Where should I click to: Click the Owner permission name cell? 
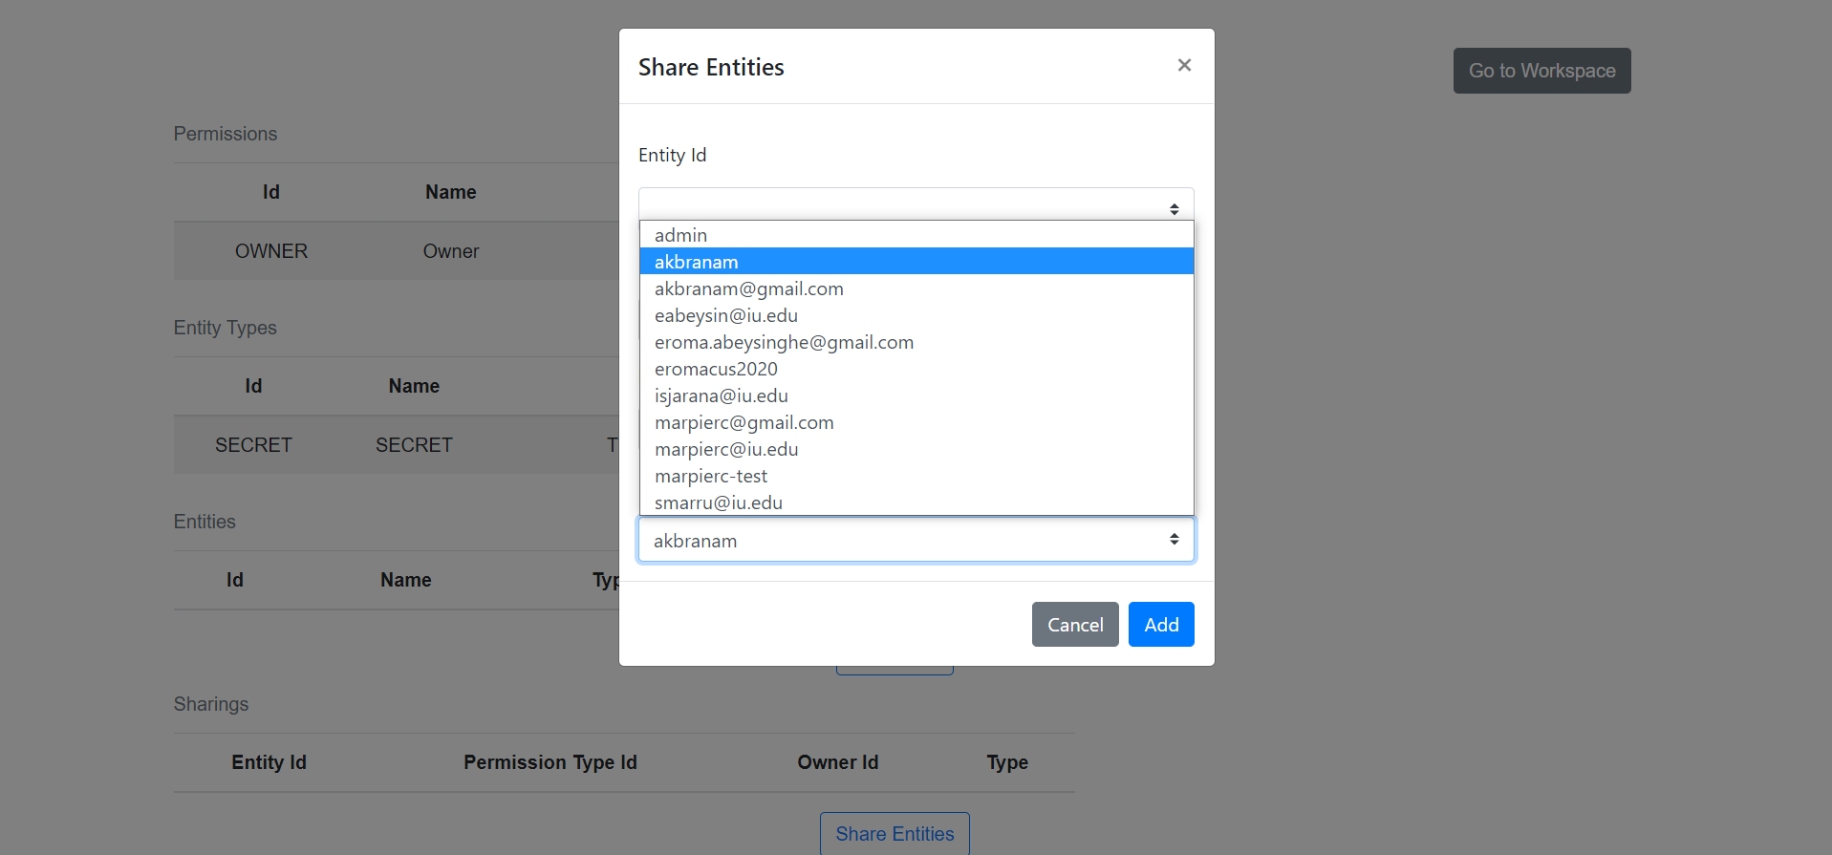tap(451, 251)
